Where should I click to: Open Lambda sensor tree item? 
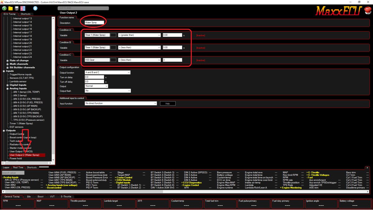pyautogui.click(x=18, y=82)
